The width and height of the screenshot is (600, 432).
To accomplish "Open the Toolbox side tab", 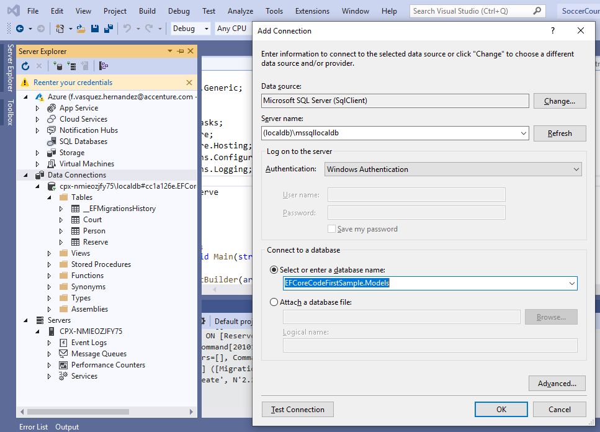I will click(x=11, y=112).
